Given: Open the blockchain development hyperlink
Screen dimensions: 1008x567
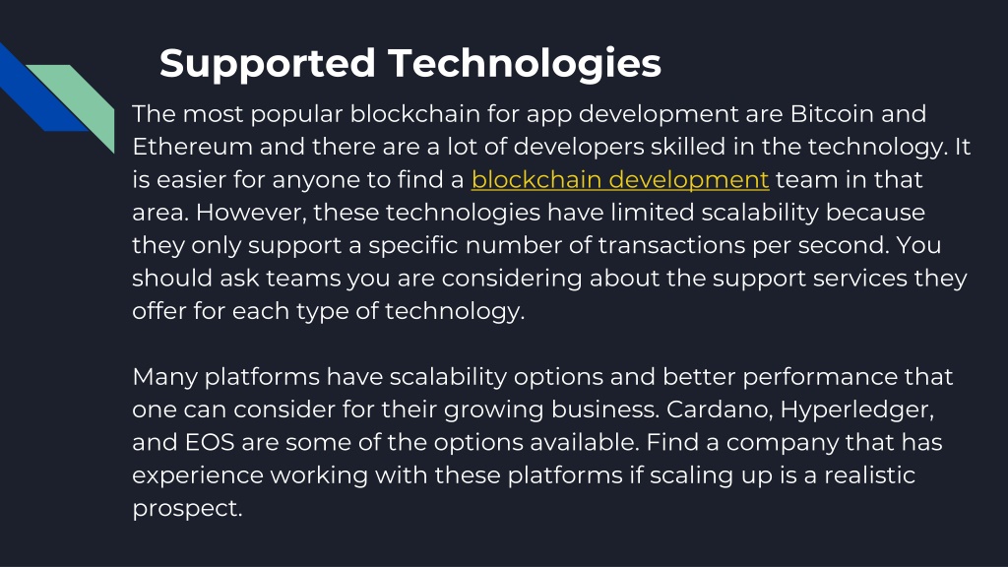Looking at the screenshot, I should coord(620,179).
